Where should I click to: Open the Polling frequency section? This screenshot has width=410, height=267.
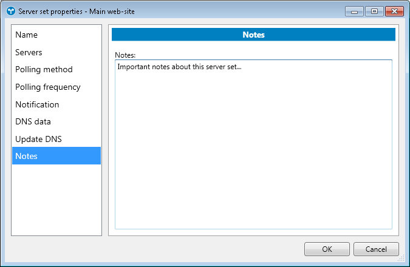tap(47, 87)
